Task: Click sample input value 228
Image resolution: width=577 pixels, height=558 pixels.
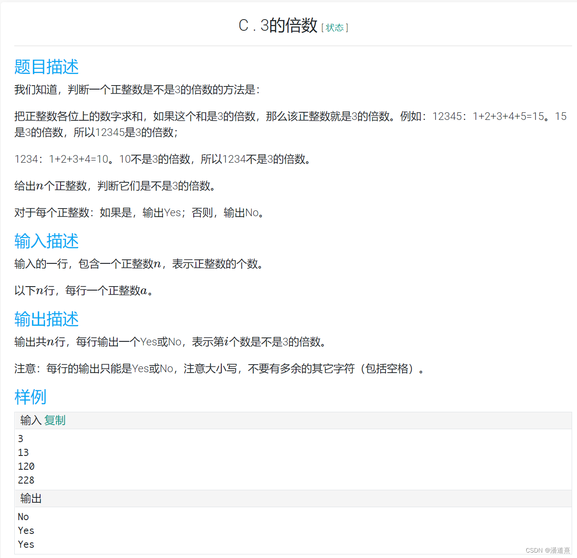Action: 26,480
